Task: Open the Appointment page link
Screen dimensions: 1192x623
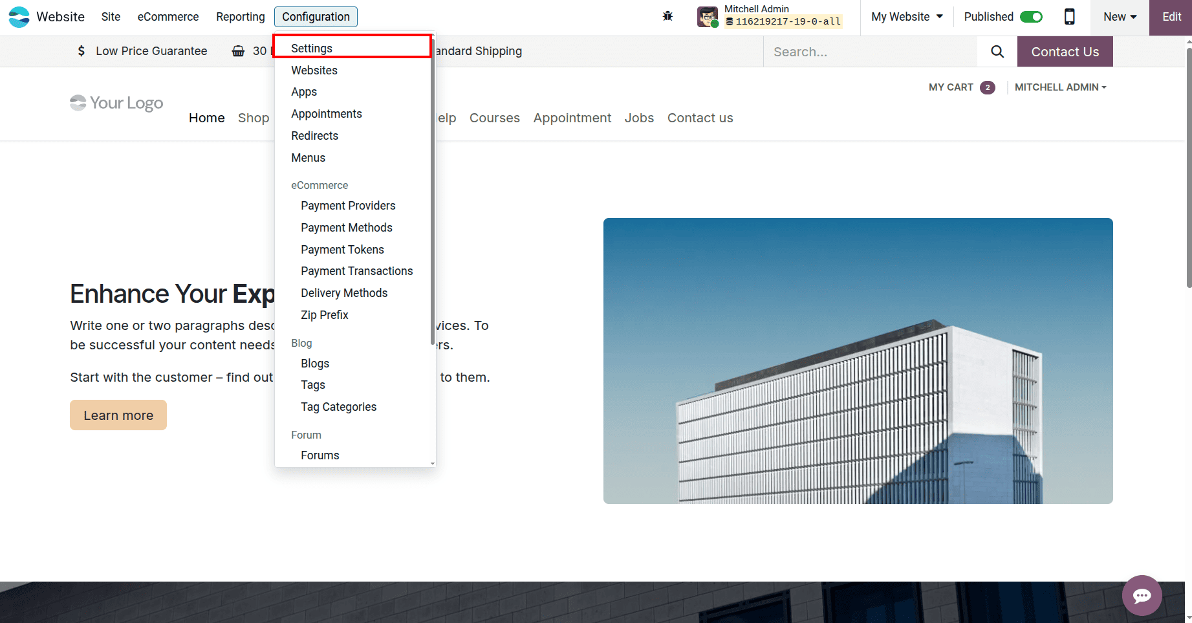Action: (x=572, y=118)
